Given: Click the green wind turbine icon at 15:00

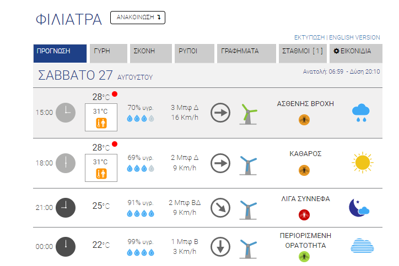Looking at the screenshot, I should 248,114.
